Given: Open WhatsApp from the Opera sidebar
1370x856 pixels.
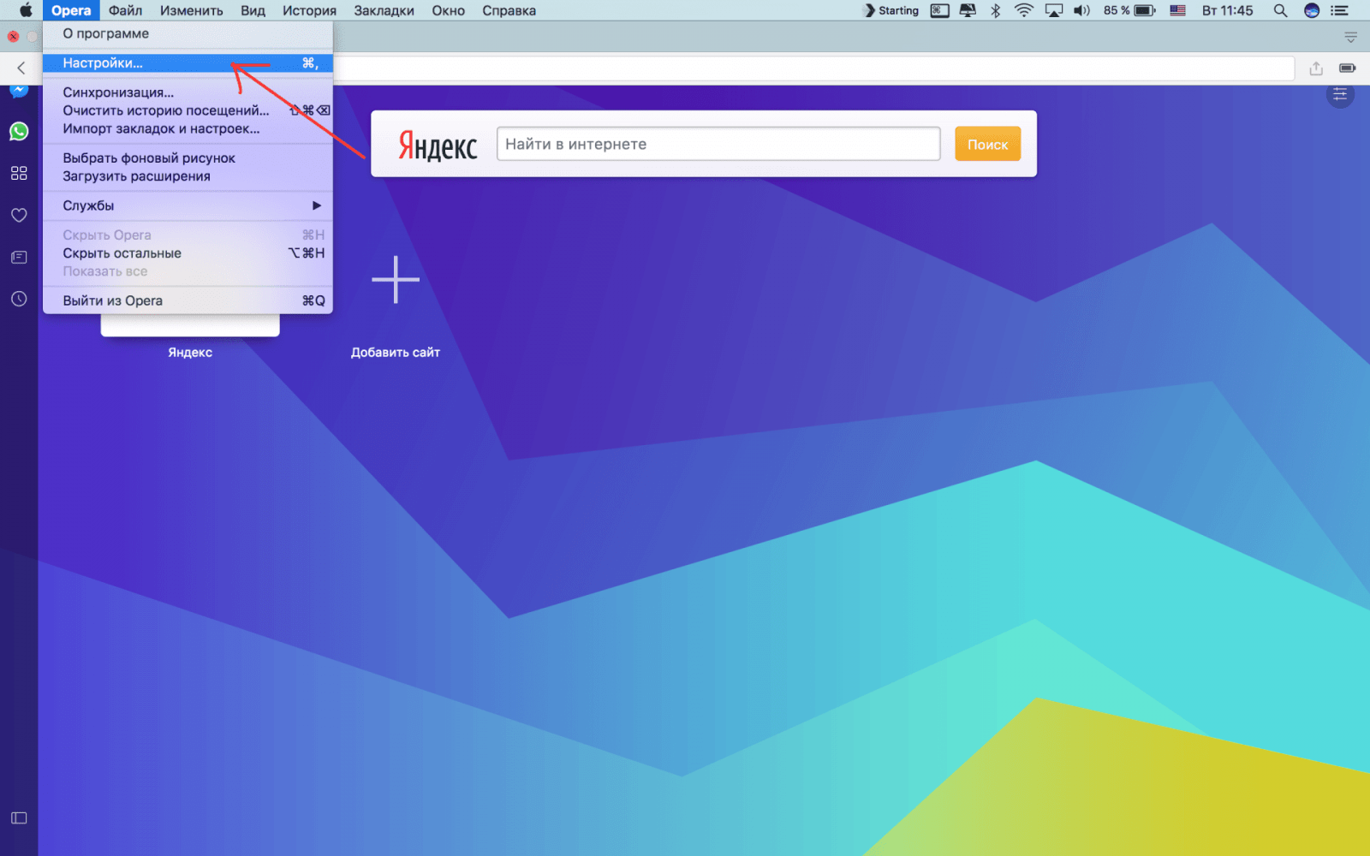Looking at the screenshot, I should click(19, 131).
